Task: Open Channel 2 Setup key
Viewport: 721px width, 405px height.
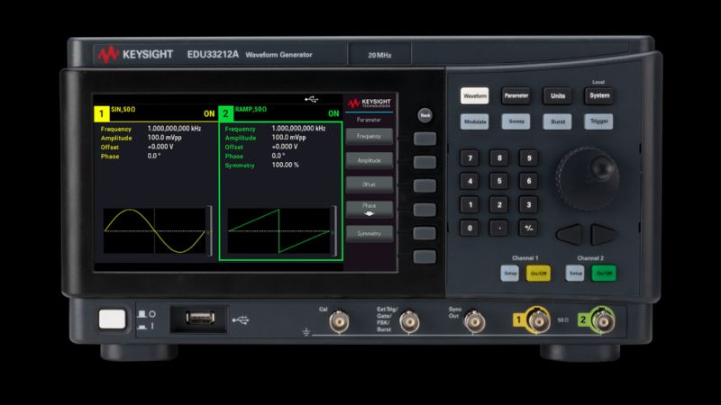Action: [x=575, y=274]
